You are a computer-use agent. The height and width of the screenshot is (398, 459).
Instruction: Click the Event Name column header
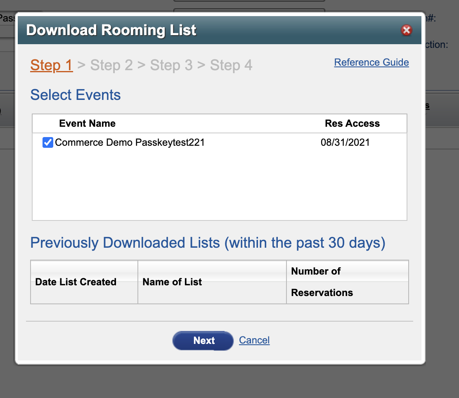[87, 123]
